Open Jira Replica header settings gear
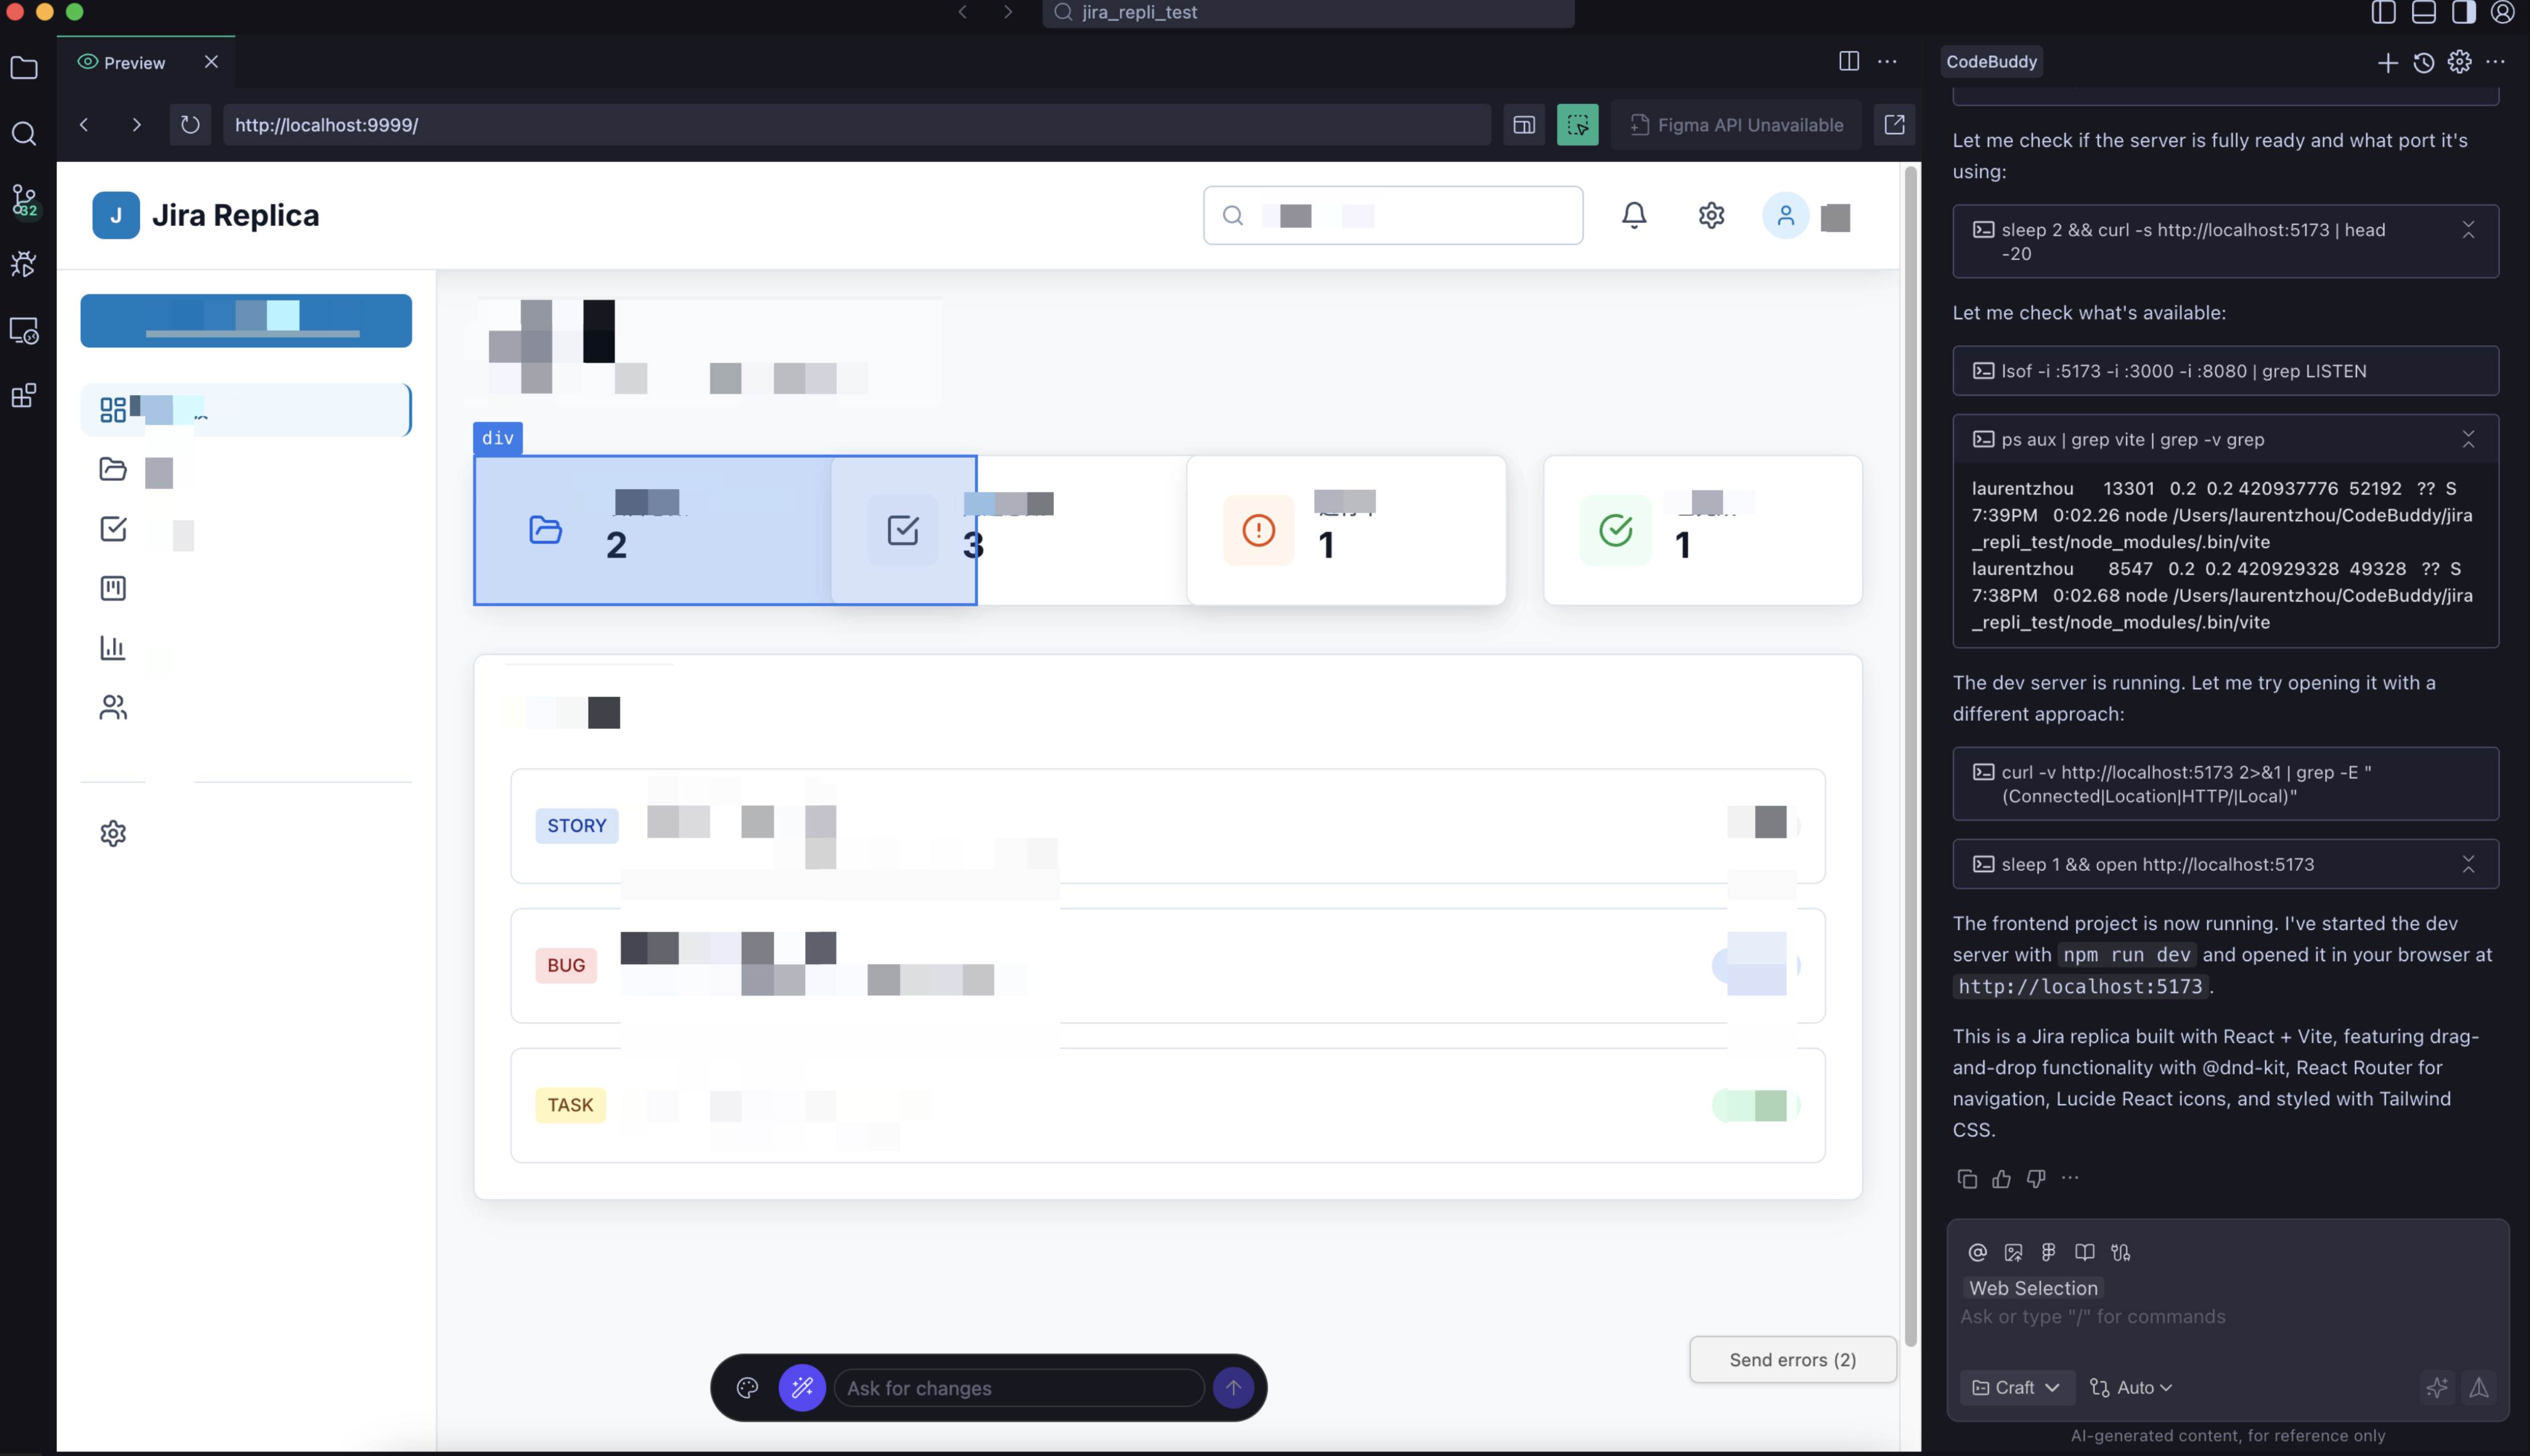The height and width of the screenshot is (1456, 2530). click(1711, 215)
